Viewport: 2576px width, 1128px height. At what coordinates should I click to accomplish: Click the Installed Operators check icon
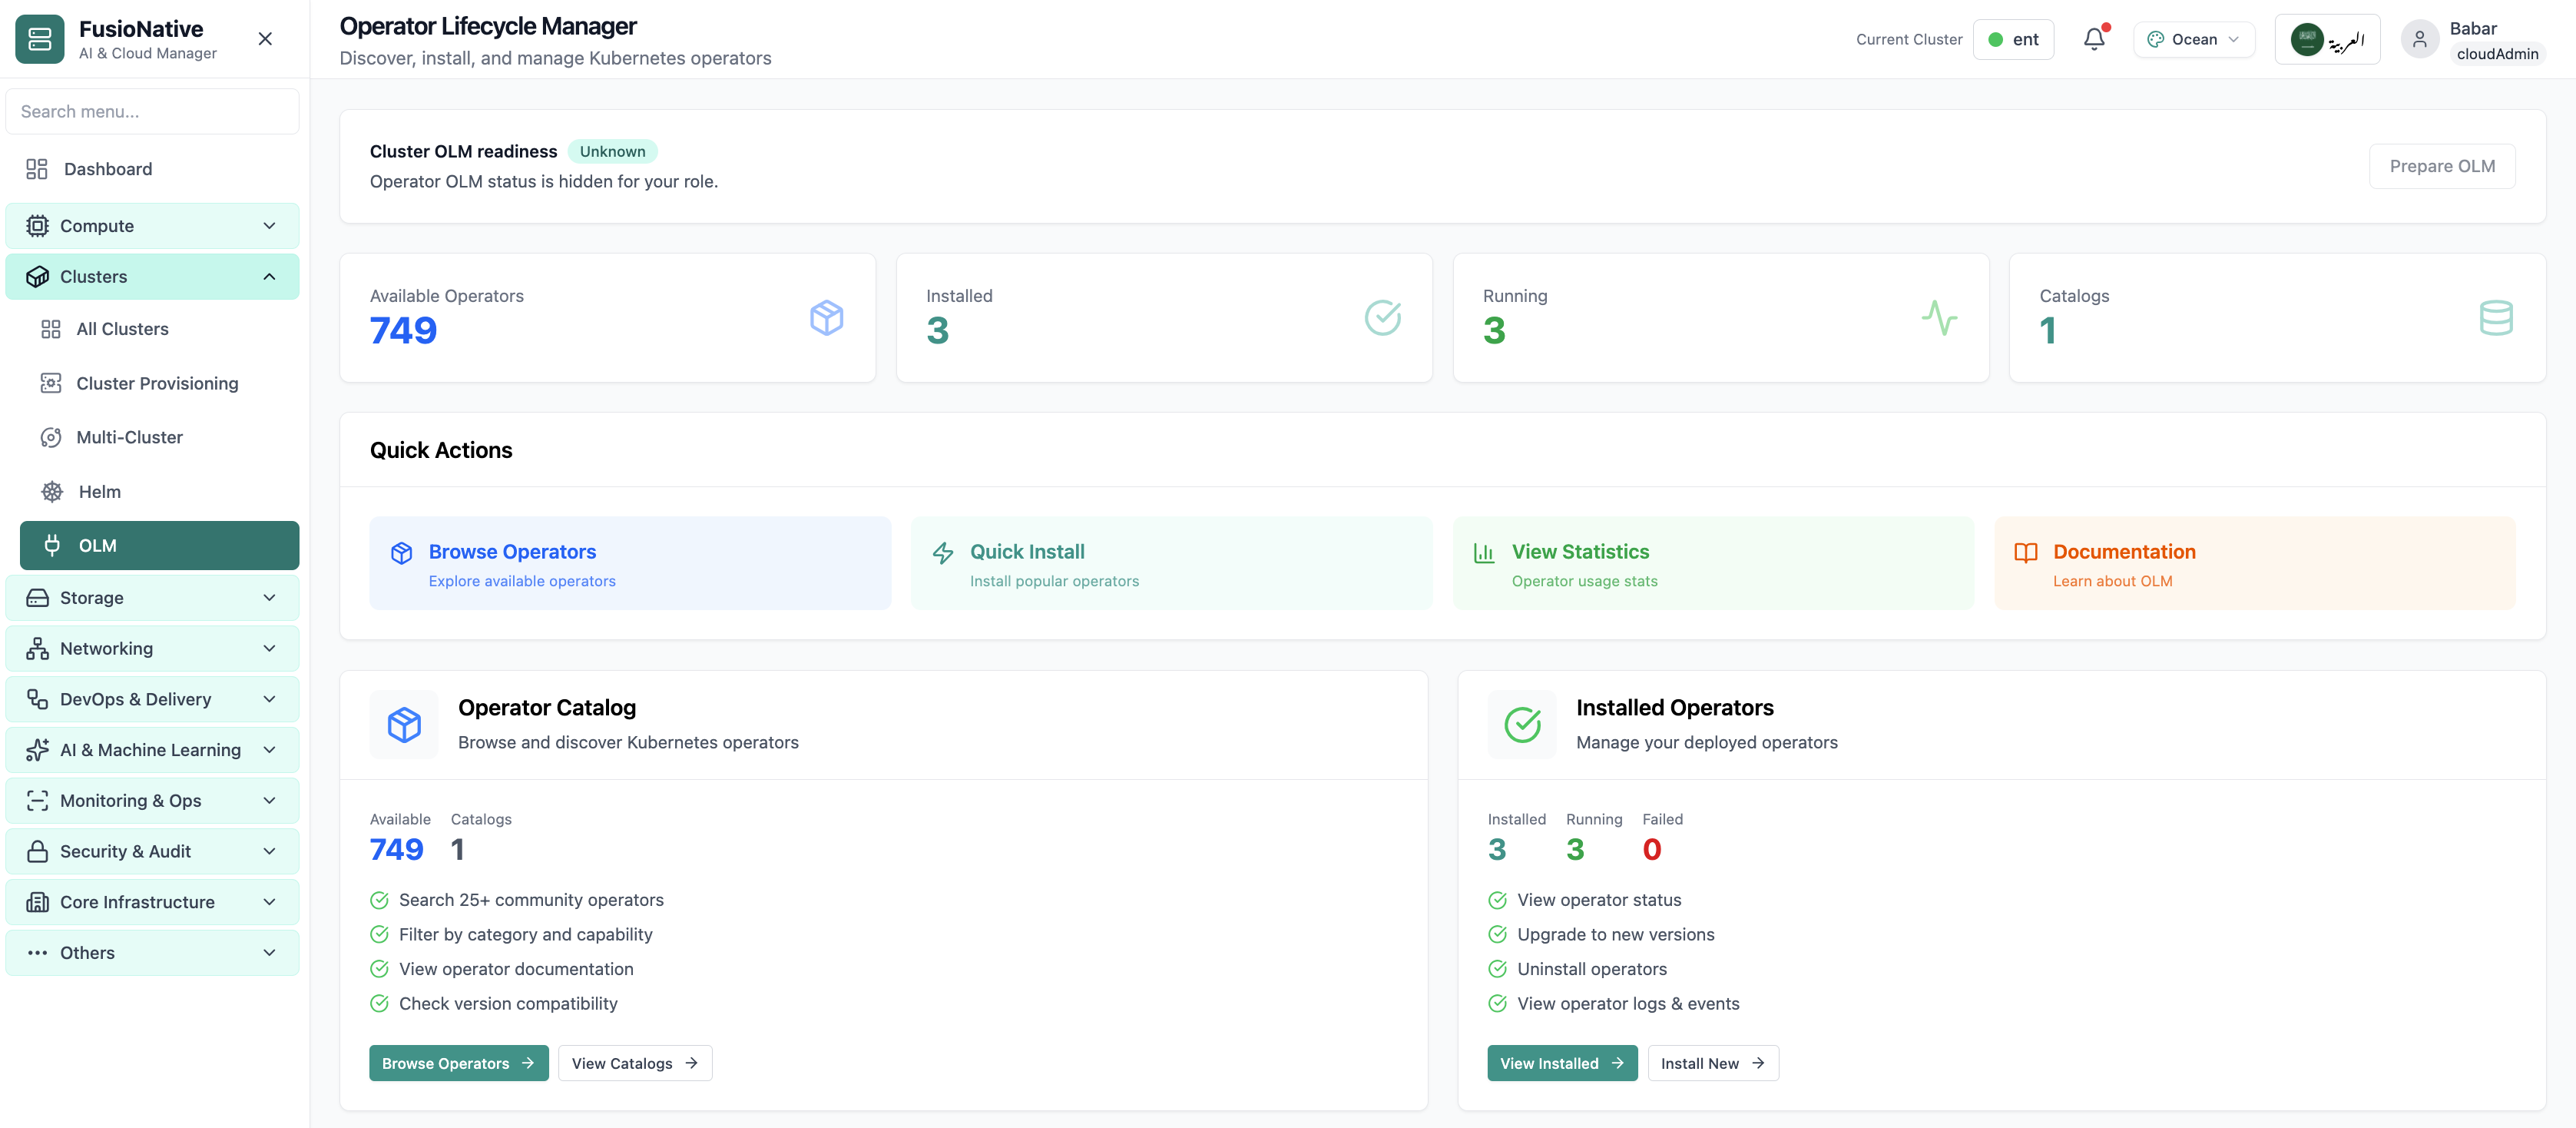[x=1522, y=725]
